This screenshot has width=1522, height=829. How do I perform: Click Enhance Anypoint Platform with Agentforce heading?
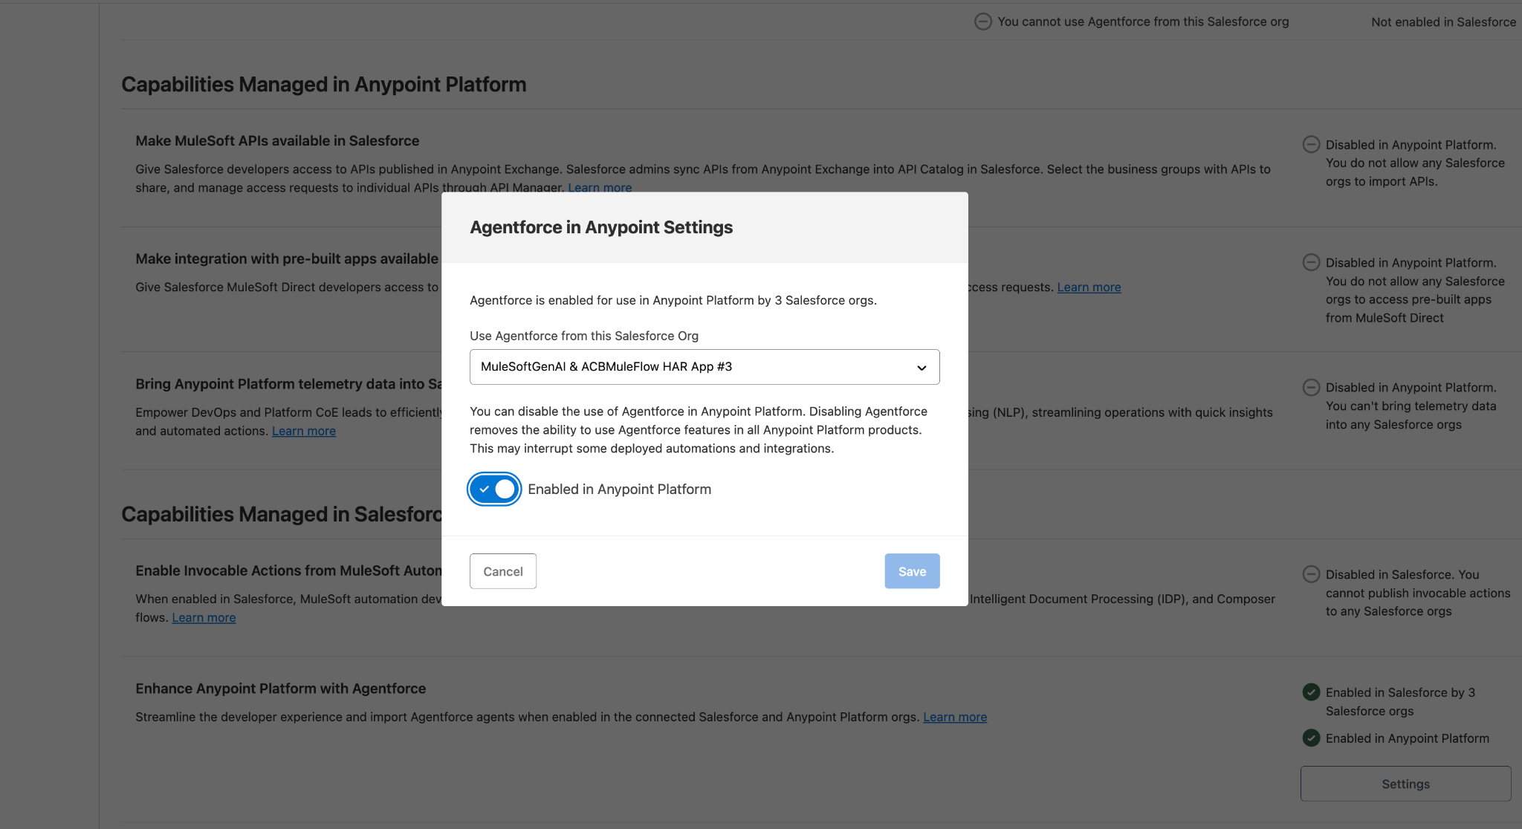[281, 689]
